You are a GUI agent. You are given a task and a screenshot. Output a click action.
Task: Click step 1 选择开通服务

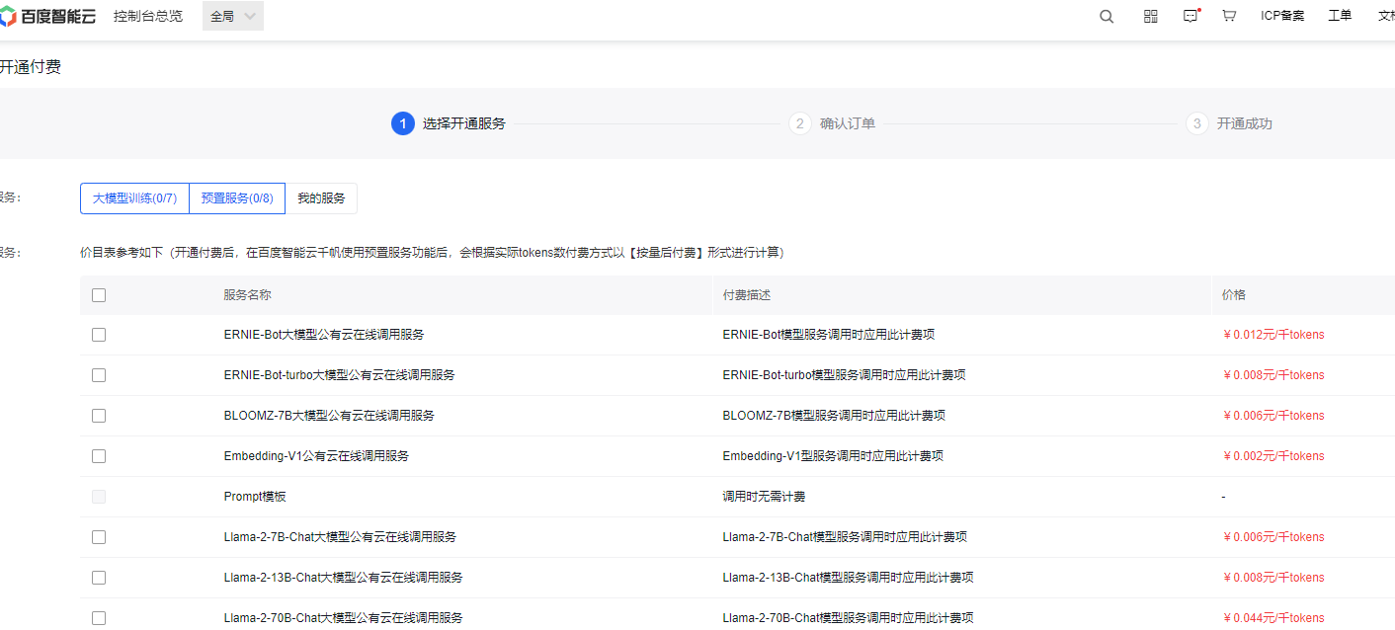(449, 123)
